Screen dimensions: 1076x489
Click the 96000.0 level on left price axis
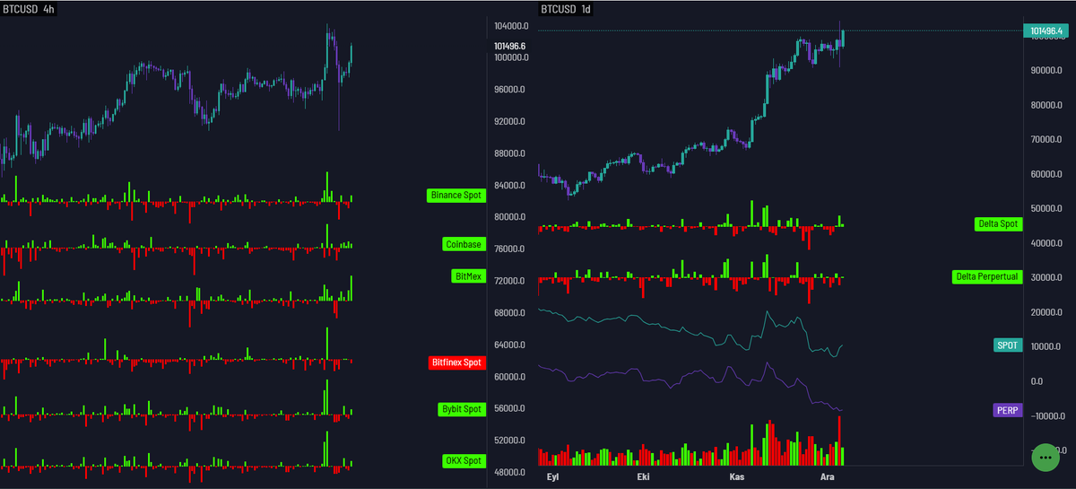pos(511,90)
